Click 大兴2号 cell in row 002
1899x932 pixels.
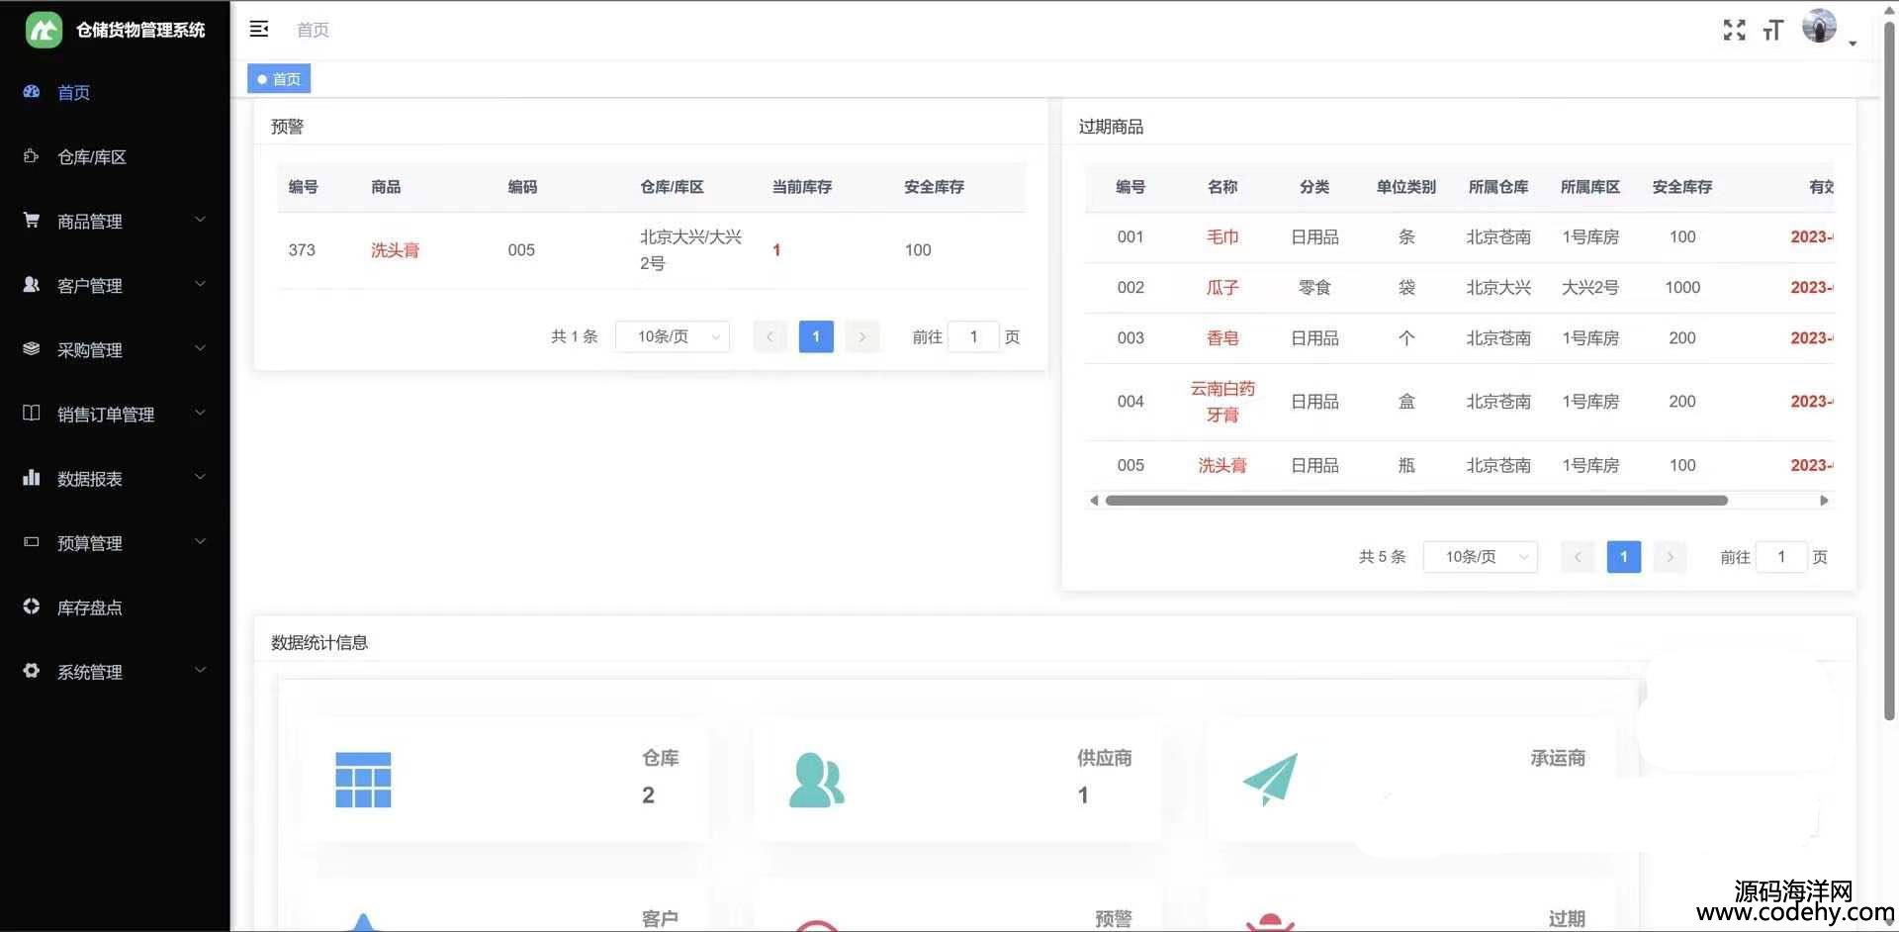1590,288
